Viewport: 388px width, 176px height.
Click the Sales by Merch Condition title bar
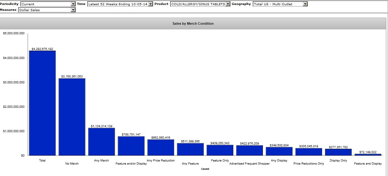click(193, 23)
